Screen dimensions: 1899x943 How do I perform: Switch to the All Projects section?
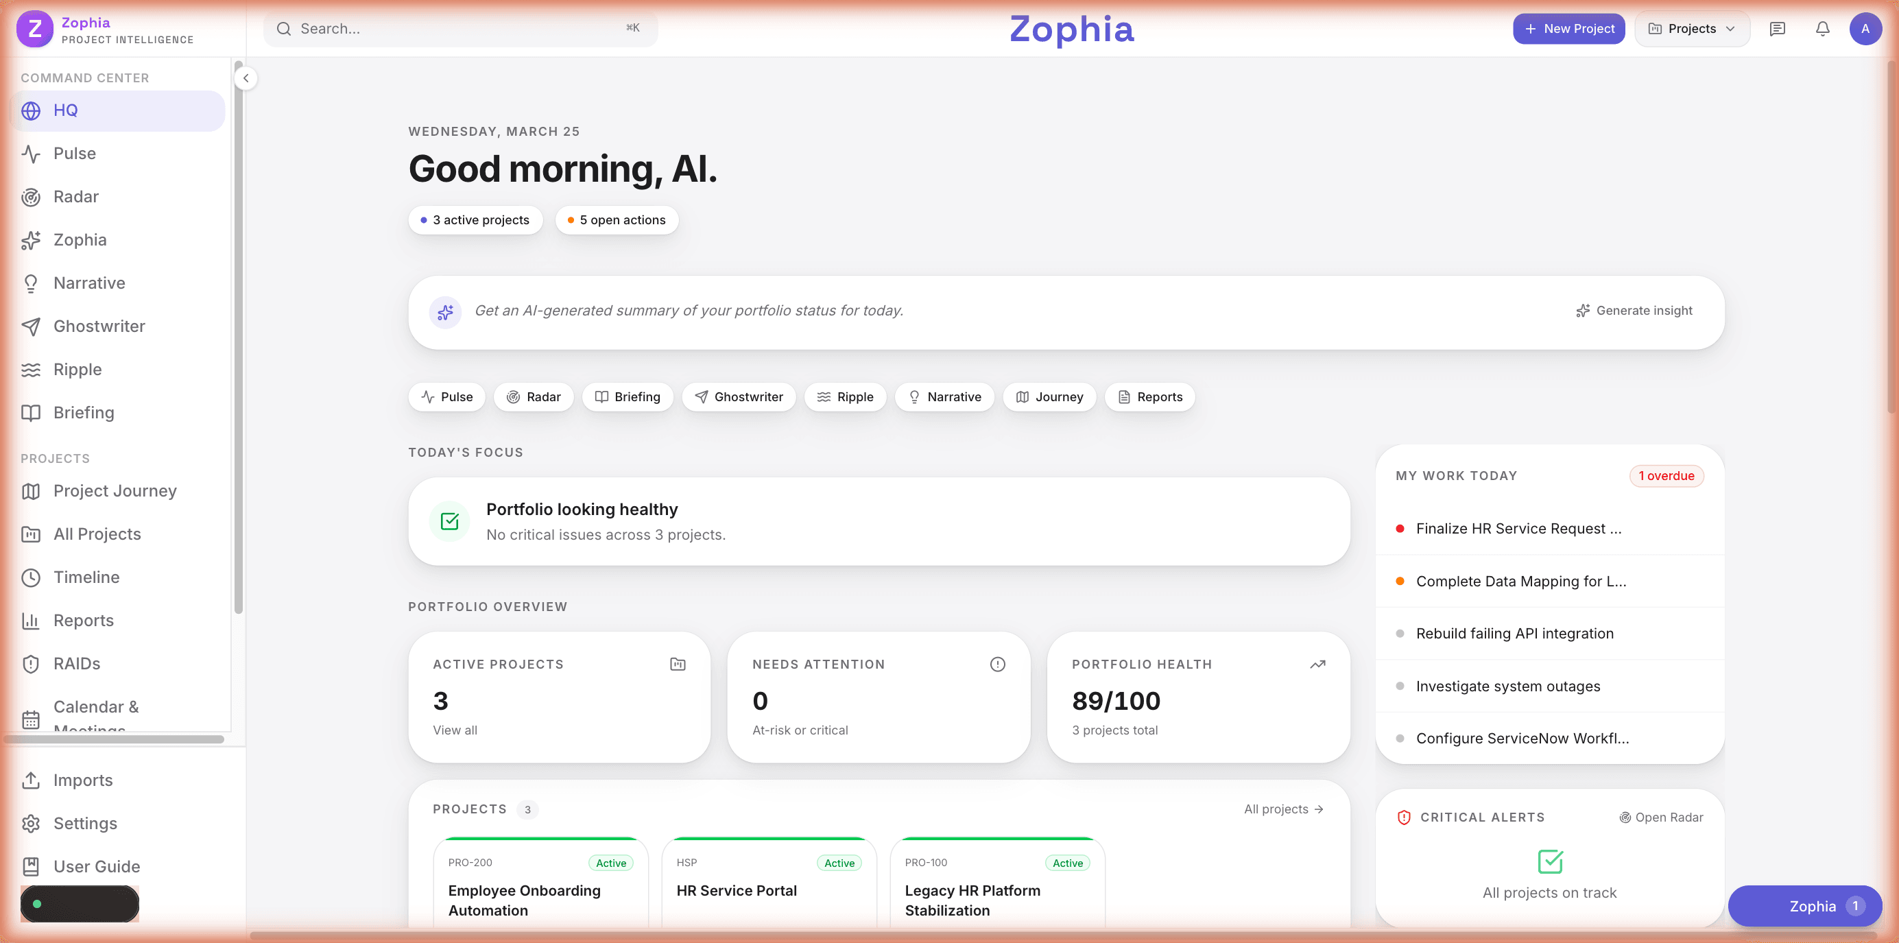[x=97, y=533]
